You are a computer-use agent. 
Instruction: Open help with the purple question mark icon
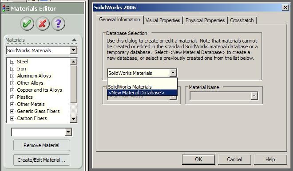[x=58, y=23]
